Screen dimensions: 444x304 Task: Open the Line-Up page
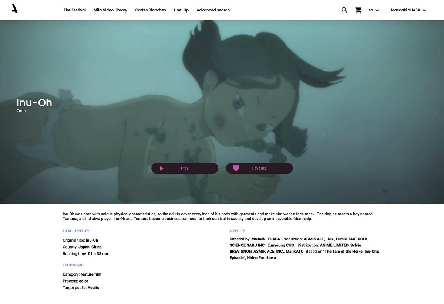pyautogui.click(x=181, y=10)
